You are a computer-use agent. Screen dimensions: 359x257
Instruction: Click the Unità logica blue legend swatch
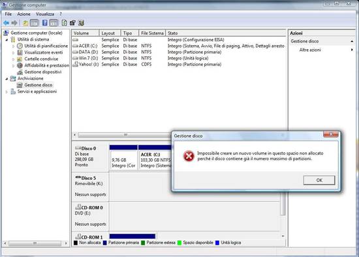click(217, 243)
